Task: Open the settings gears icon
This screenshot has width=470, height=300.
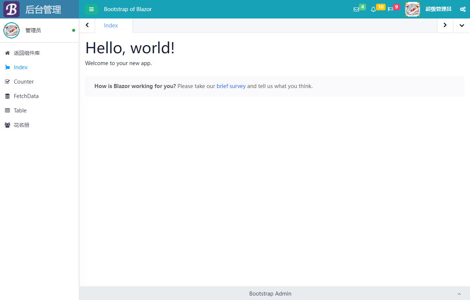Action: coord(463,9)
